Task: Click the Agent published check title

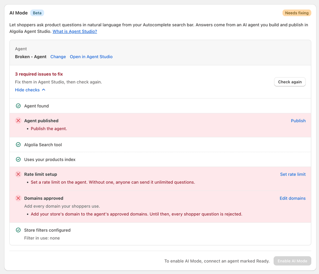Action: [41, 121]
